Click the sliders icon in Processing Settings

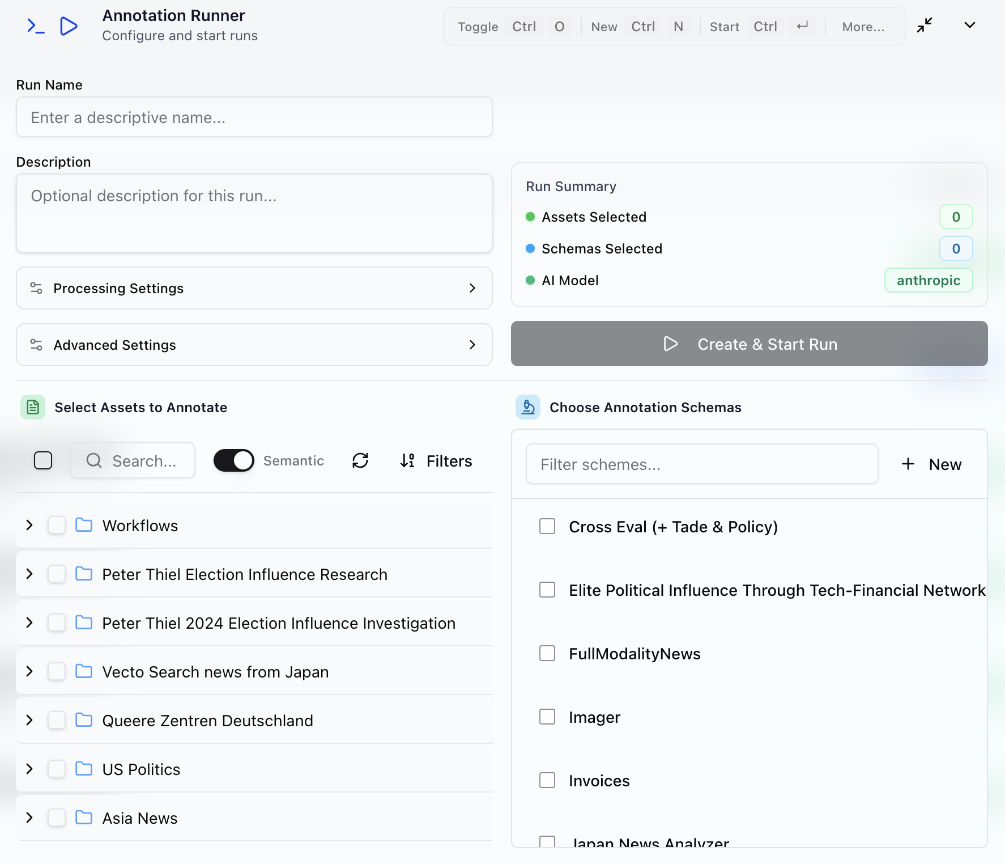coord(36,288)
